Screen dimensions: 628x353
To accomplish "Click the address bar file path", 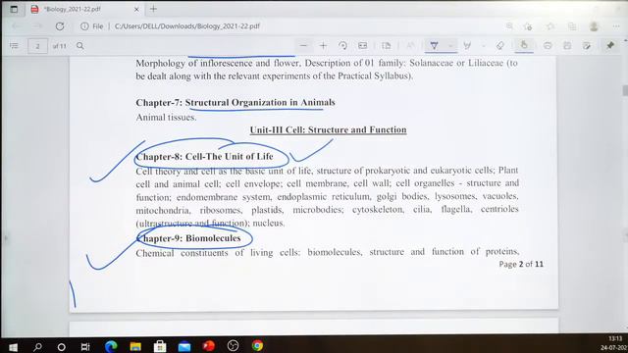I will [x=187, y=26].
